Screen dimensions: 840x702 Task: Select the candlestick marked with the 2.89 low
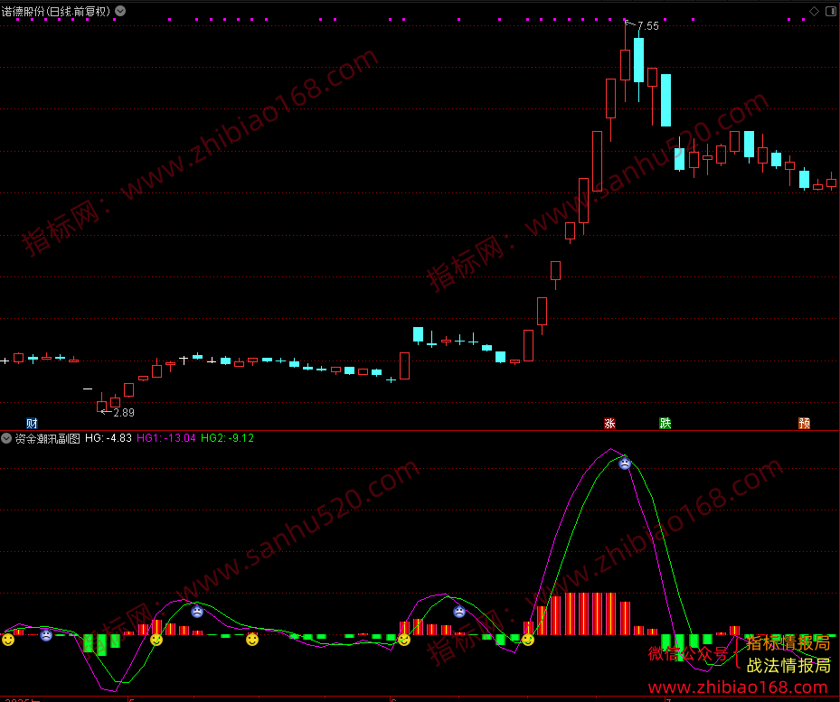pyautogui.click(x=102, y=405)
